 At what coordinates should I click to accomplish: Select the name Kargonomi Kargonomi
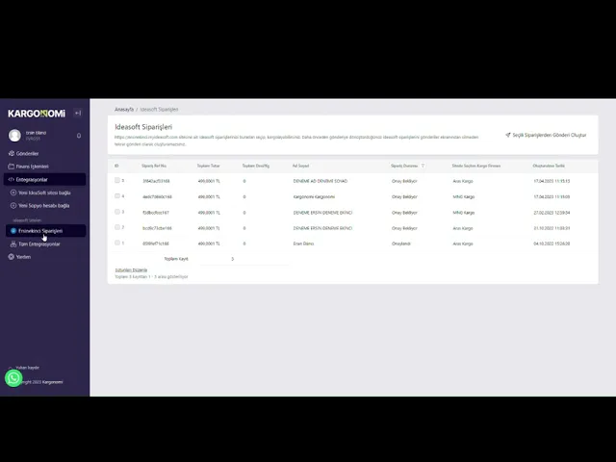tap(314, 196)
